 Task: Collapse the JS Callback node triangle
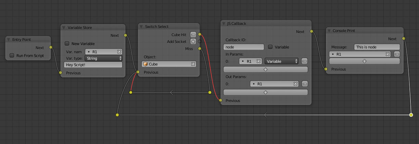click(224, 24)
